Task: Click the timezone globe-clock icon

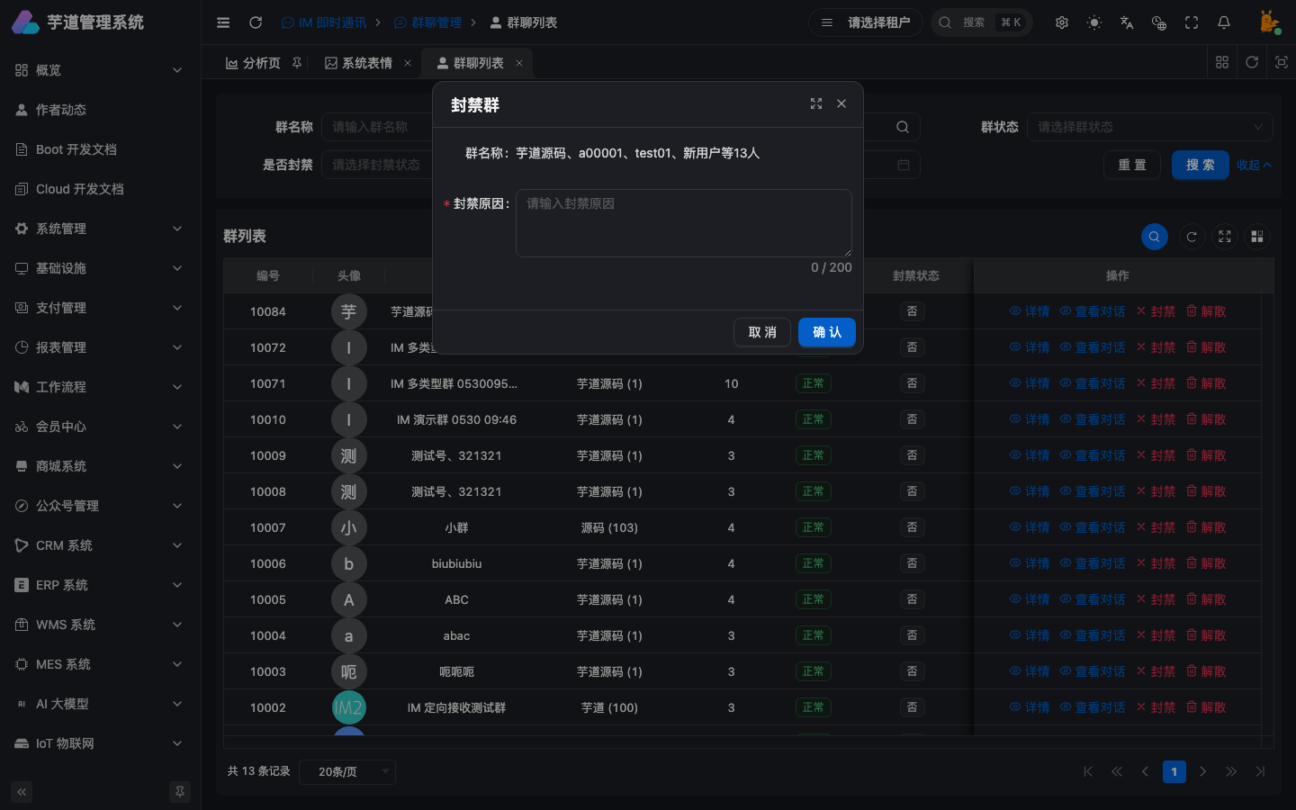Action: pyautogui.click(x=1159, y=22)
